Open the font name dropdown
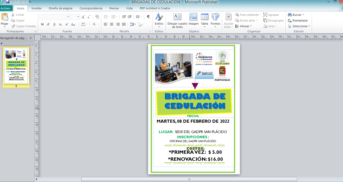 click(68, 17)
